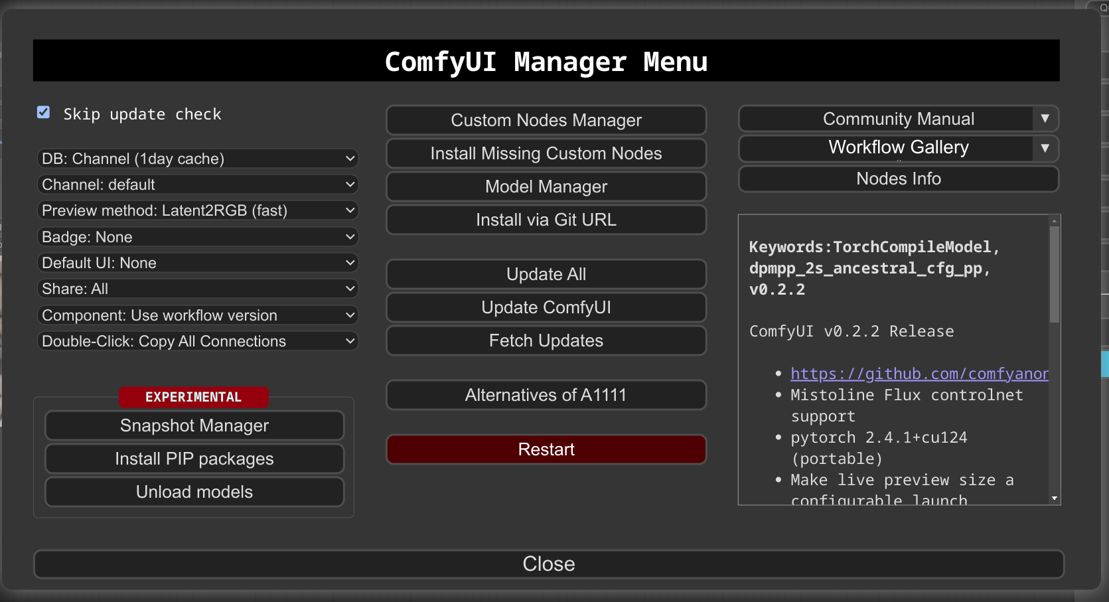Open Custom Nodes Manager

pos(546,120)
